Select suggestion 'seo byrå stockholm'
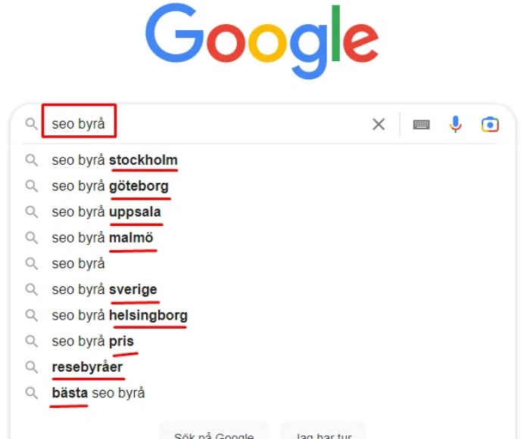This screenshot has width=530, height=439. [x=114, y=160]
